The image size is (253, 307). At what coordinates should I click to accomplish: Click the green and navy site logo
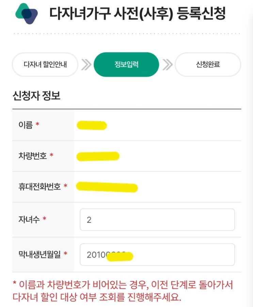[x=27, y=14]
